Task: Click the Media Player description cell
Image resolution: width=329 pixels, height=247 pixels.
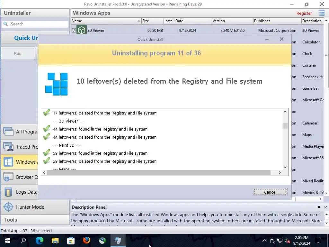Action: point(313,146)
